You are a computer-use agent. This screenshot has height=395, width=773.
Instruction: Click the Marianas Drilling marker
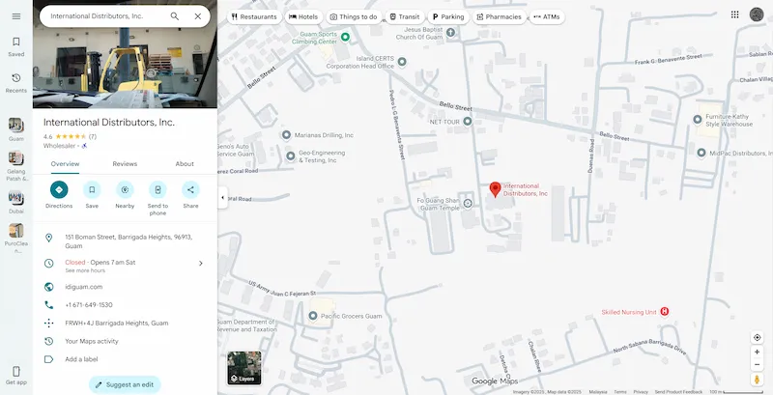286,134
